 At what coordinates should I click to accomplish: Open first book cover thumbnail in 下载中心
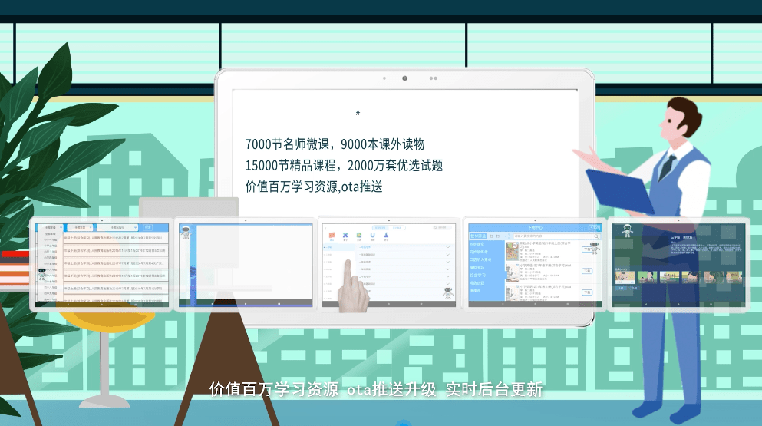click(513, 252)
